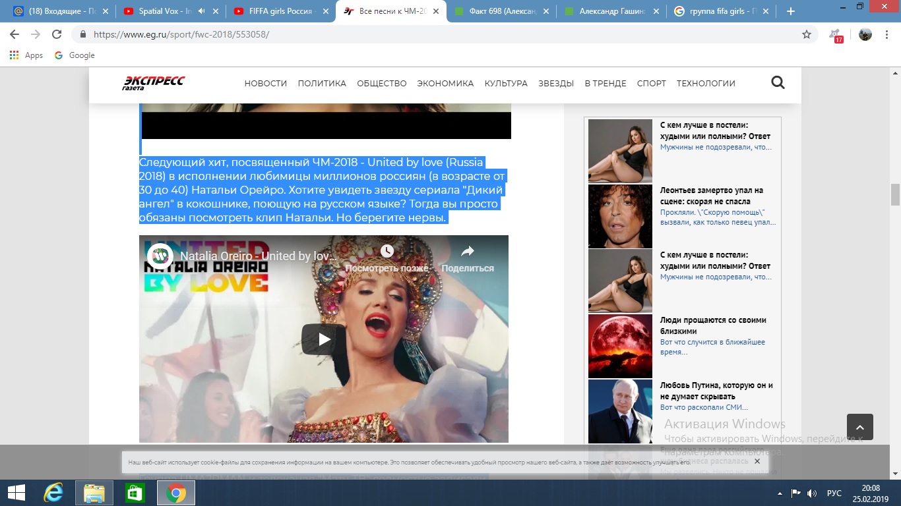Viewport: 901px width, 506px height.
Task: Switch keyboard language РУС indicator
Action: [x=834, y=493]
